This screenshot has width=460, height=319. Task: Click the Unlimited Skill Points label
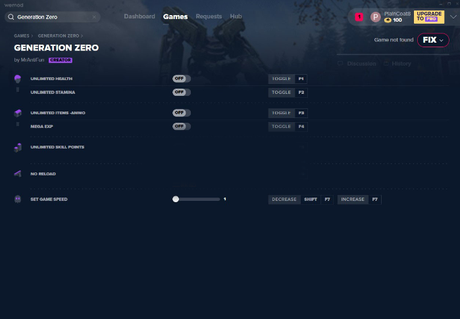pyautogui.click(x=57, y=147)
